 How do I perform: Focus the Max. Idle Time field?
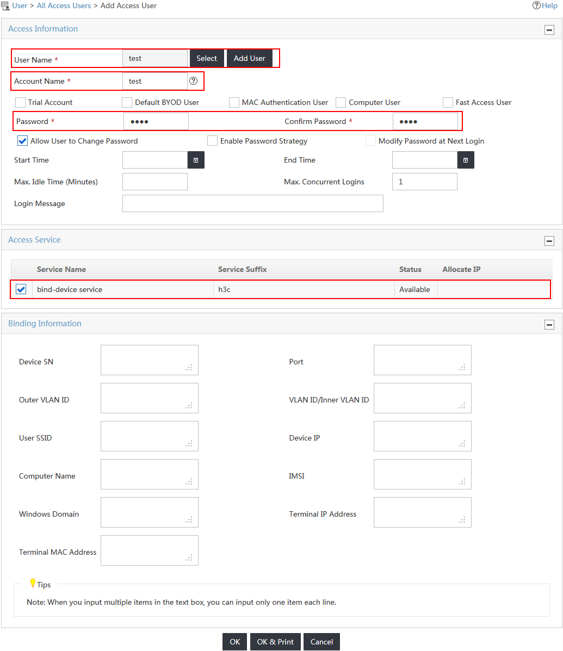155,182
